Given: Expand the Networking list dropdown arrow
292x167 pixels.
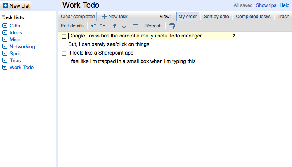Looking at the screenshot, I should point(5,47).
